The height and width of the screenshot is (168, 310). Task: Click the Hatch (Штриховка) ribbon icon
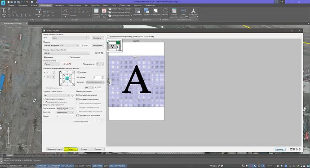(137, 12)
